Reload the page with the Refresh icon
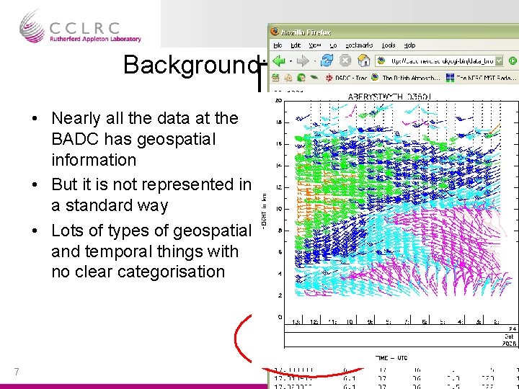 point(327,61)
